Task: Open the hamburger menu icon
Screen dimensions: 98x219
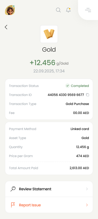Action: [x=88, y=10]
